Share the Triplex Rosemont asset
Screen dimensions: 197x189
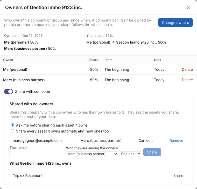pos(178,176)
